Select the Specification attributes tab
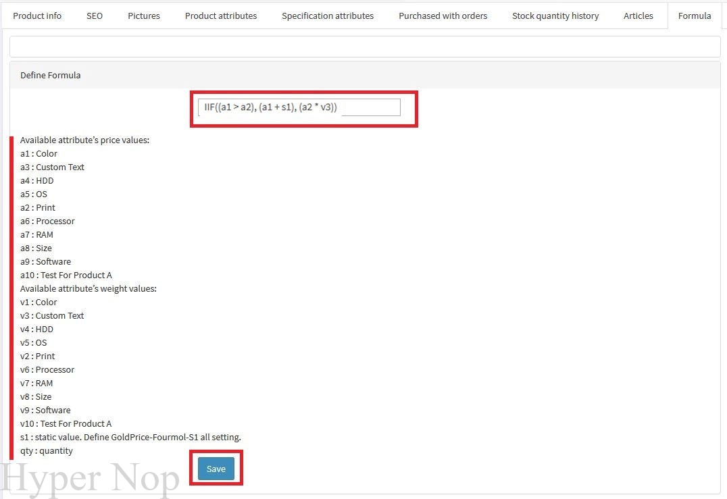This screenshot has height=499, width=727. (327, 16)
